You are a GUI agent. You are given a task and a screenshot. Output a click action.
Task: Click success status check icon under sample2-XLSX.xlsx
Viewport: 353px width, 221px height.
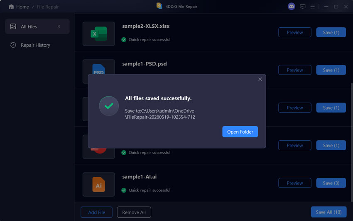click(124, 40)
